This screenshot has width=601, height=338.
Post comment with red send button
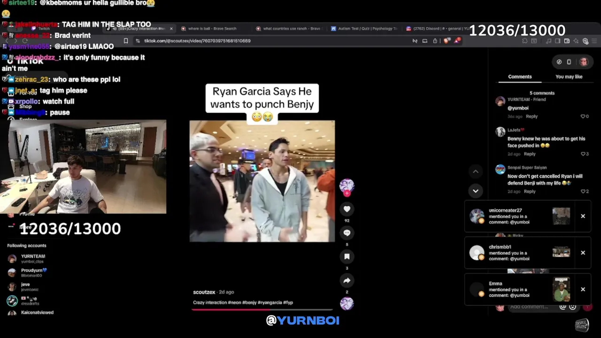(587, 307)
